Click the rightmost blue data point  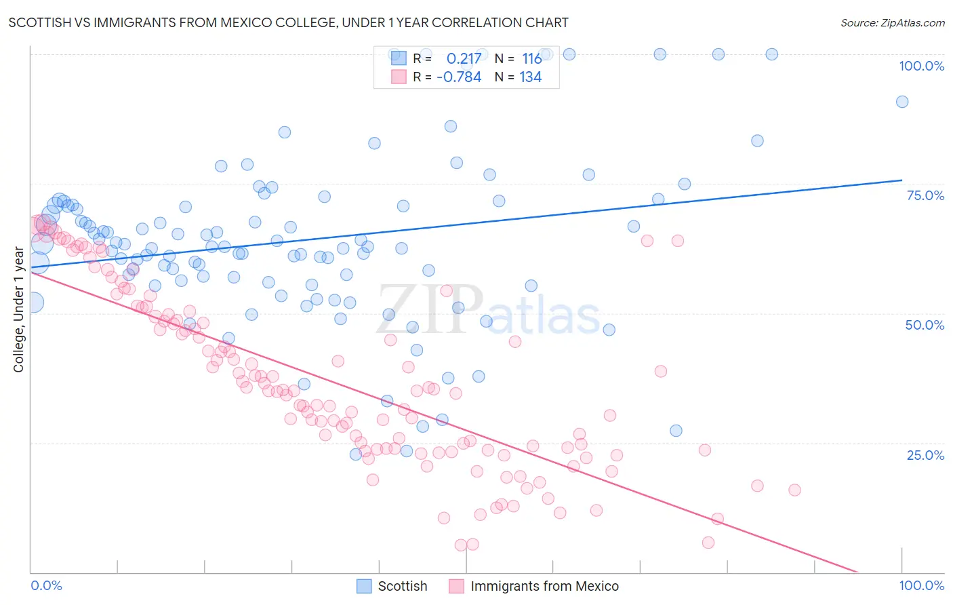coord(901,102)
